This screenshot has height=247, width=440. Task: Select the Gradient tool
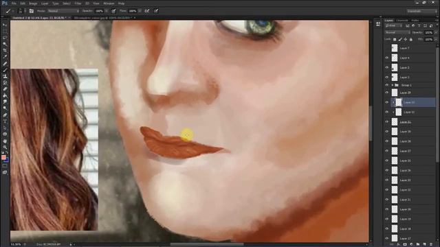point(5,95)
